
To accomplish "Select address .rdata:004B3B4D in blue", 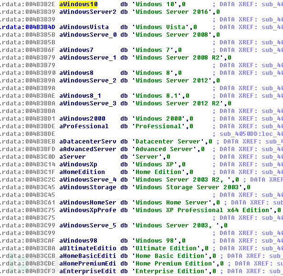I will click(28, 27).
